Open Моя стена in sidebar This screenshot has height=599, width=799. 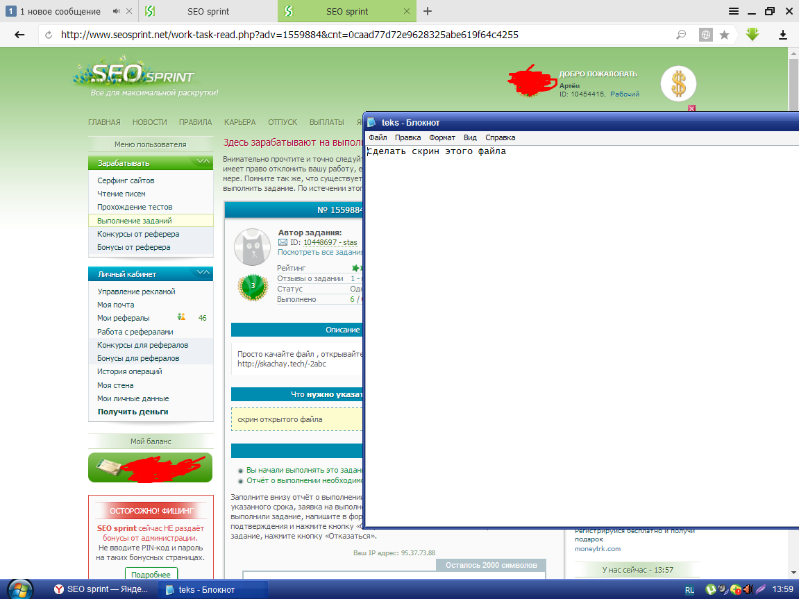pyautogui.click(x=115, y=385)
